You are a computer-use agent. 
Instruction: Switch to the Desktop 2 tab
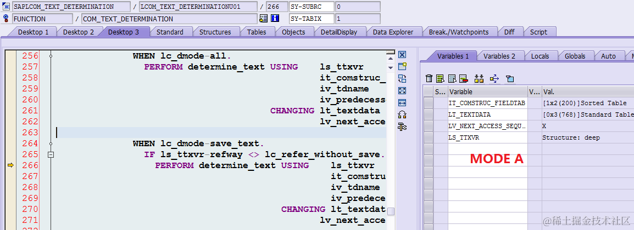coord(79,32)
